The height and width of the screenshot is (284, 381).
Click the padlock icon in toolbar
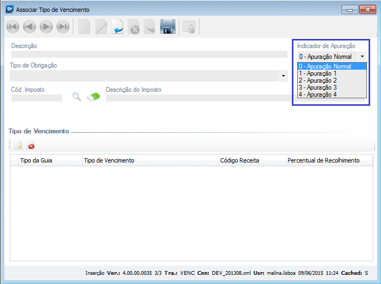[x=189, y=27]
